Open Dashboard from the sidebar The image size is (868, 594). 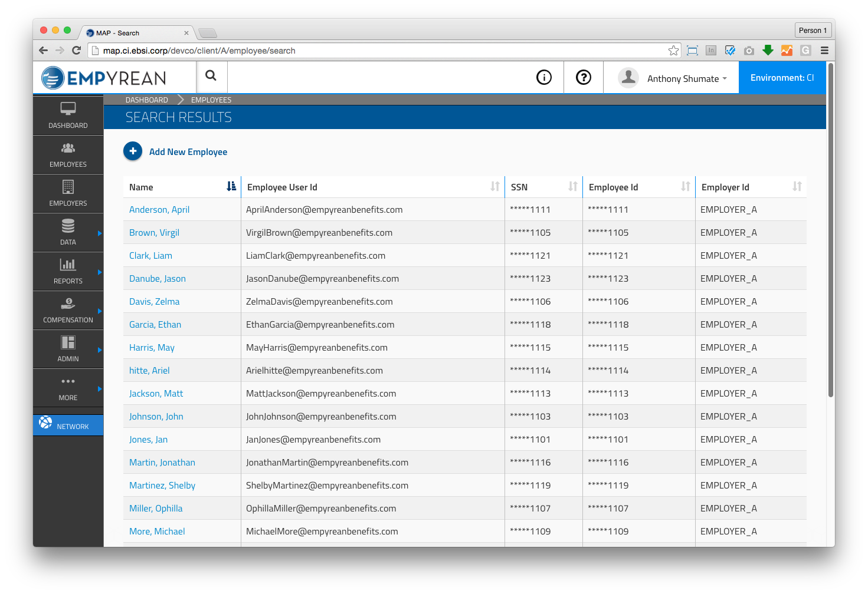coord(68,116)
